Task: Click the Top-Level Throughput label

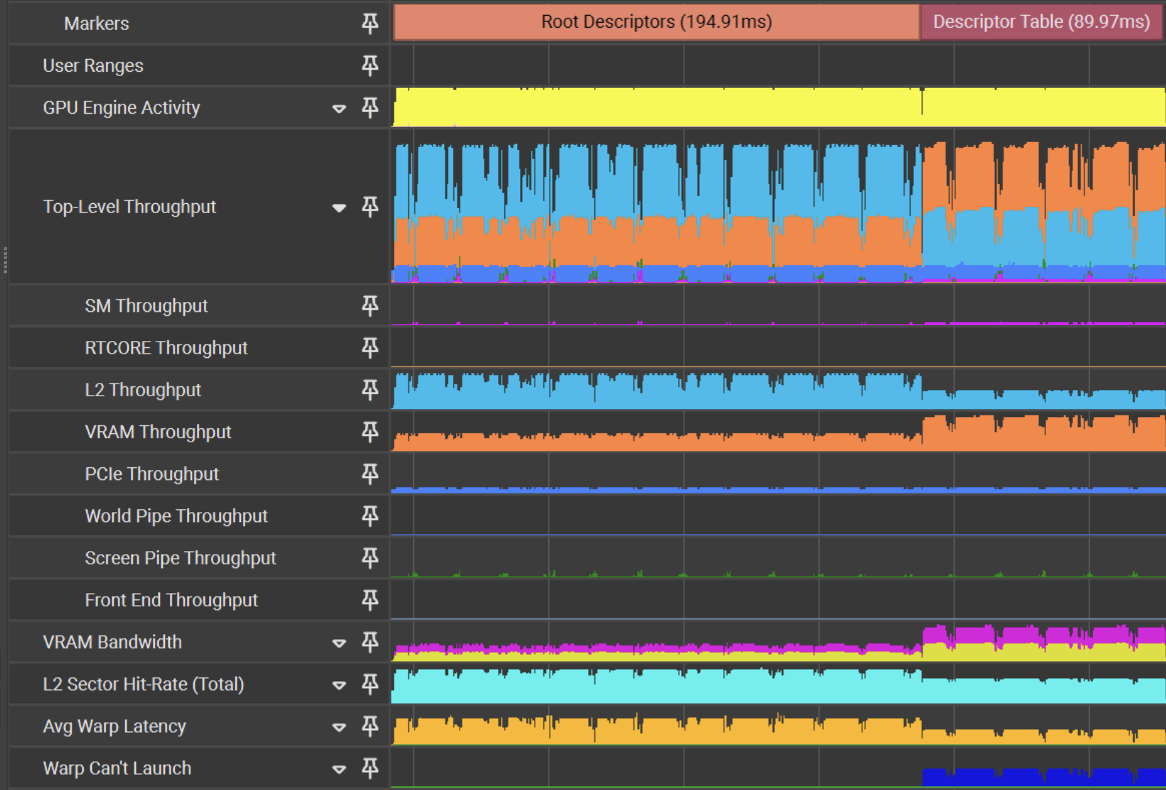Action: click(129, 207)
